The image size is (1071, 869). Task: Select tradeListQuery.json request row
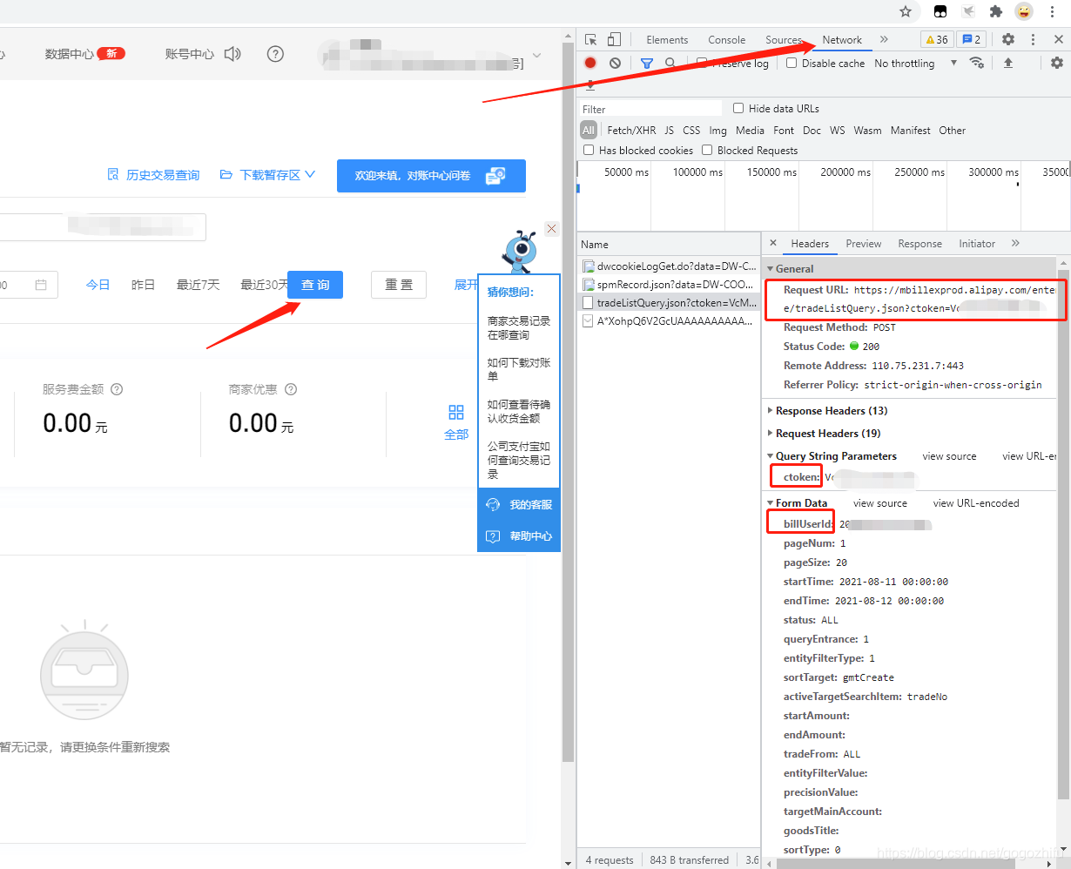pyautogui.click(x=669, y=302)
